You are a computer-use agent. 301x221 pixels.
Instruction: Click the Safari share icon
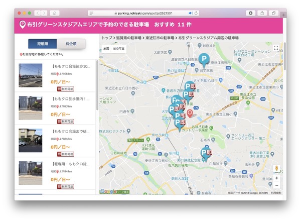point(262,13)
